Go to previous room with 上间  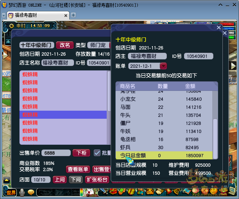[x=60, y=180]
